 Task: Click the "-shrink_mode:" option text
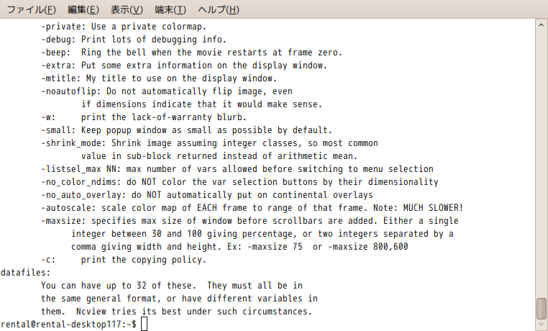click(73, 143)
